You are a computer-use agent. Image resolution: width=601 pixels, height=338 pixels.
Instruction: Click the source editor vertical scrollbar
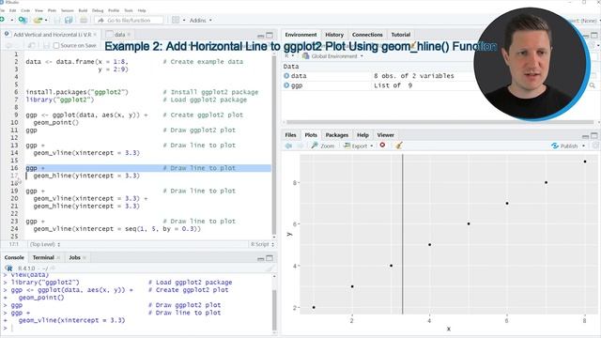(x=274, y=145)
